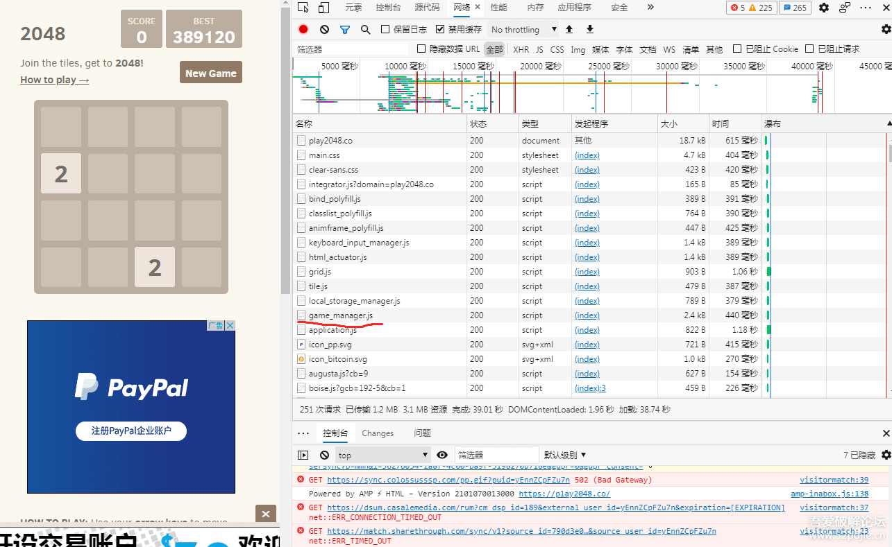Activate the inspect element picker icon
Viewport: 892px width, 547px height.
[x=303, y=8]
